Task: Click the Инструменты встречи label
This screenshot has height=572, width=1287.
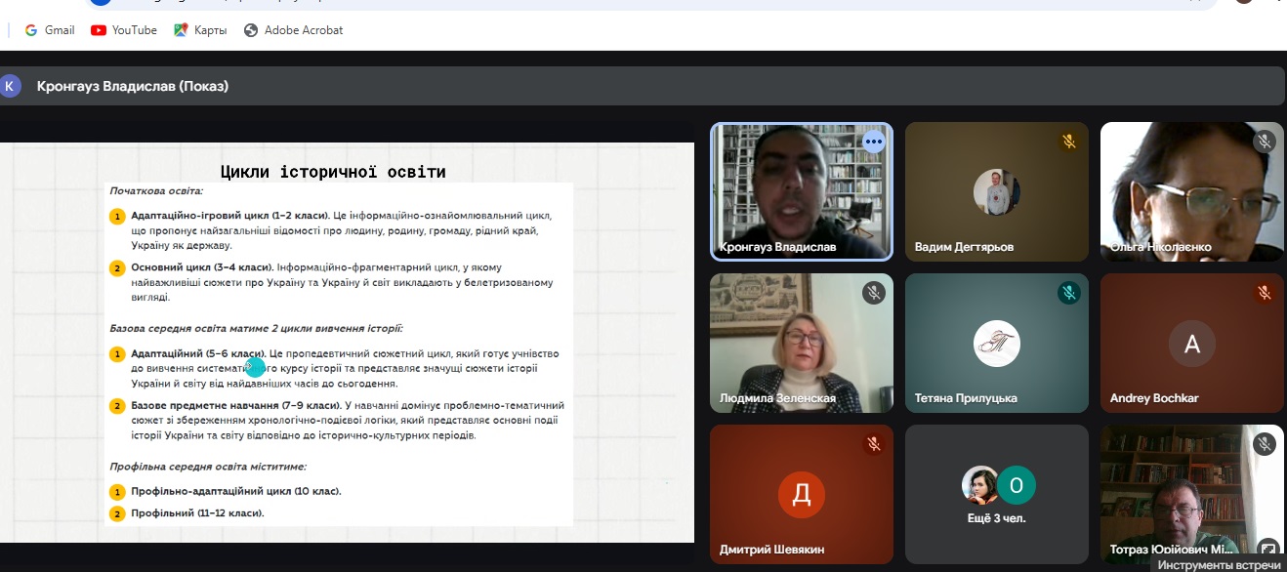Action: pos(1218,565)
